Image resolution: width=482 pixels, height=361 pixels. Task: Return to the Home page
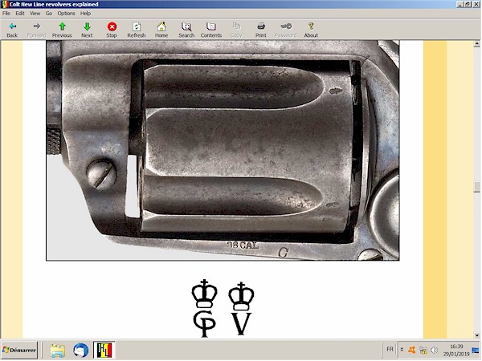click(161, 30)
